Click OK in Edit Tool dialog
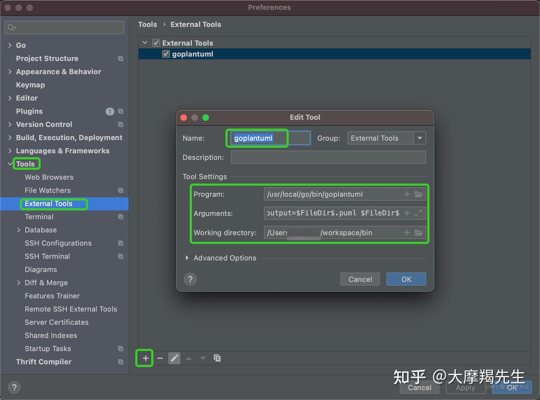Screen dimensions: 540x400 (x=406, y=279)
